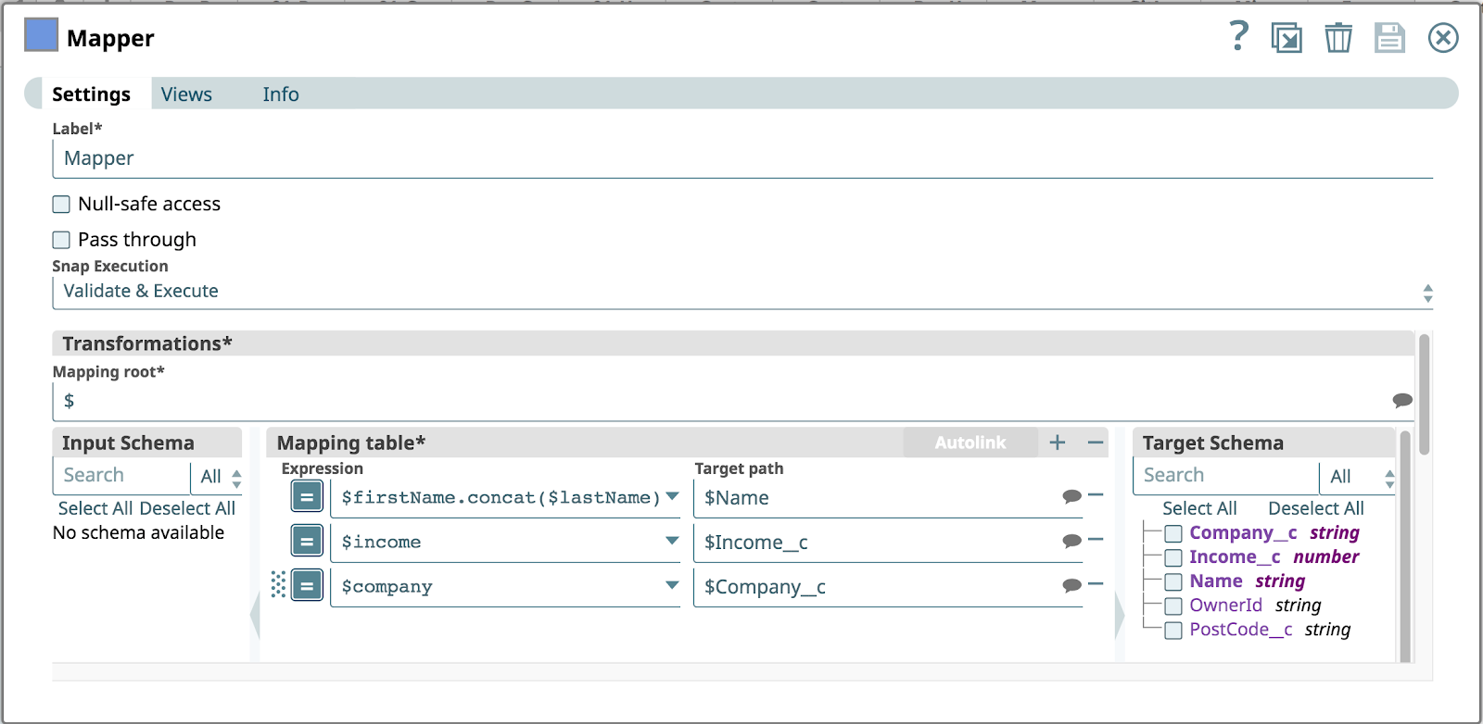Image resolution: width=1483 pixels, height=724 pixels.
Task: Collapse Target Schema panel arrow
Action: (x=1120, y=615)
